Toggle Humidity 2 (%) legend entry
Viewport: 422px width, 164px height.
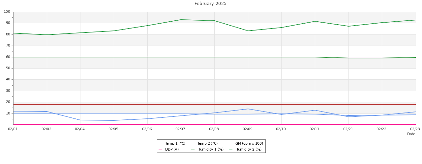tap(248, 150)
